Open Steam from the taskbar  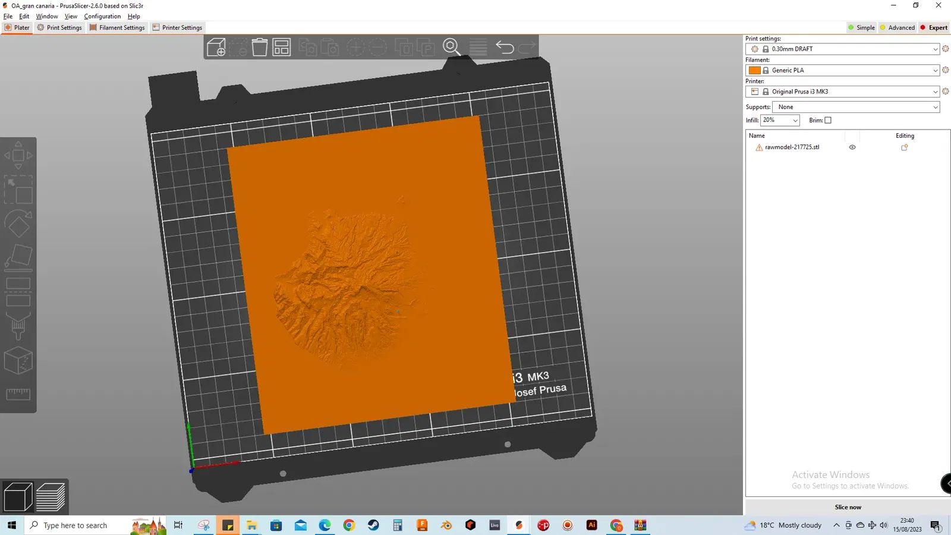tap(373, 525)
